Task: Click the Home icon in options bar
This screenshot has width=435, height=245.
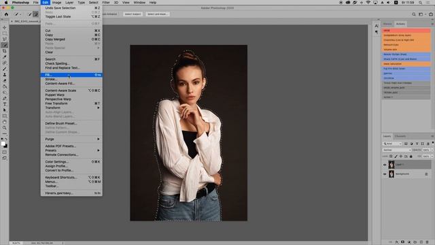Action: (6, 14)
